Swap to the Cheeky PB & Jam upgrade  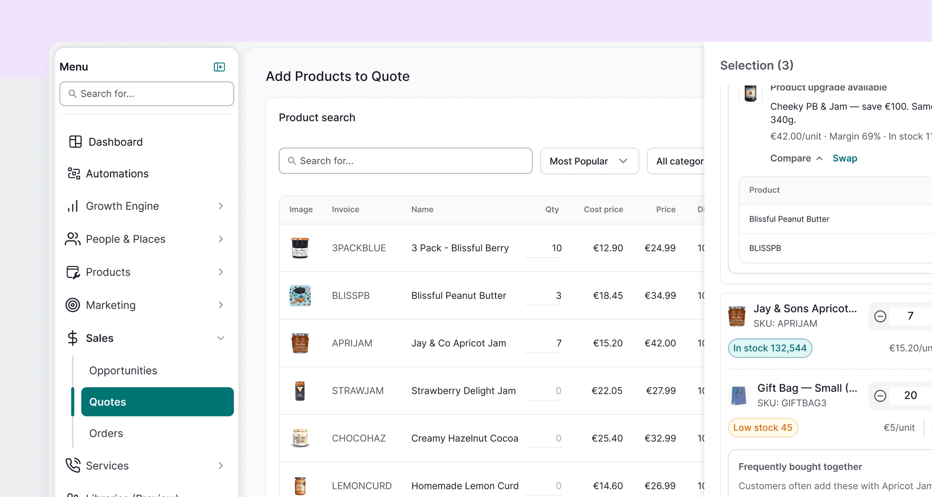pyautogui.click(x=845, y=158)
